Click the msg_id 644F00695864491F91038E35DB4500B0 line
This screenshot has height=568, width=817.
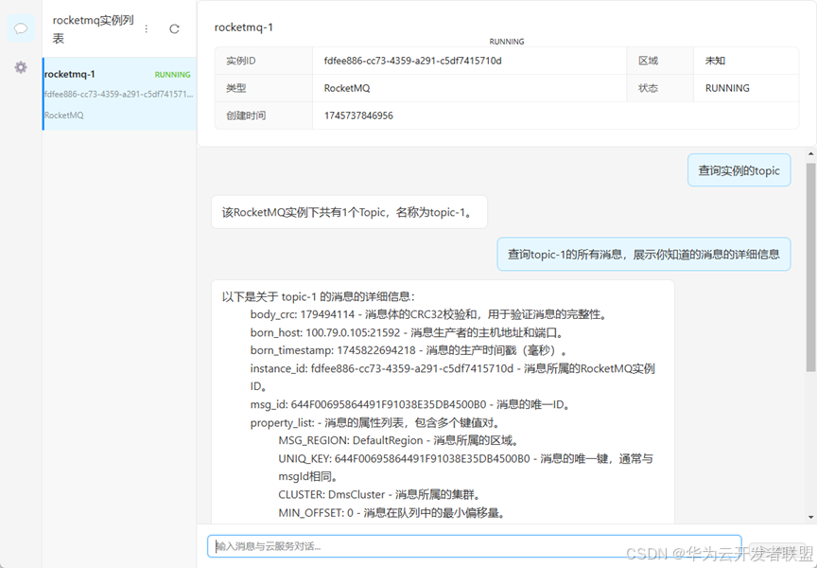tap(410, 404)
